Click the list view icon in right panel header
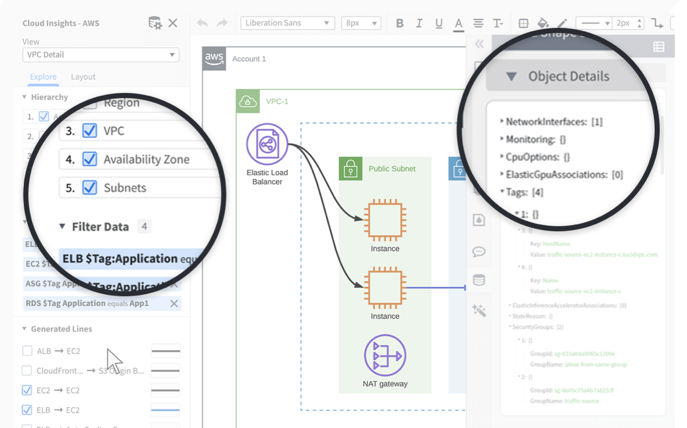Viewport: 687px width, 428px height. pos(659,47)
